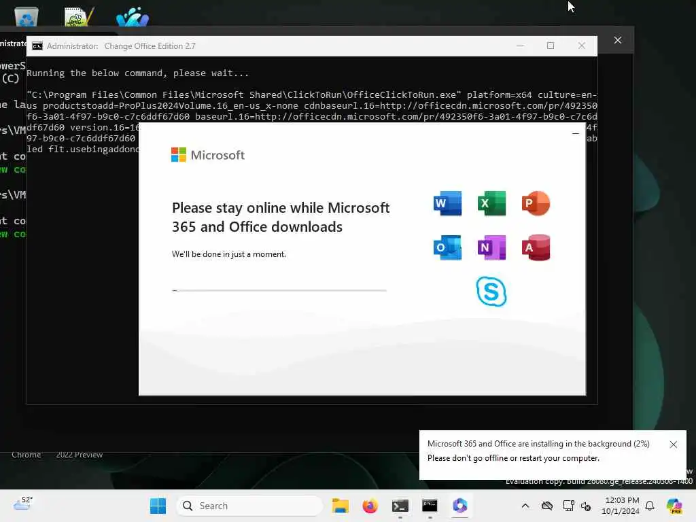This screenshot has width=696, height=522.
Task: Click the PowerPoint icon in installer
Action: (x=536, y=203)
